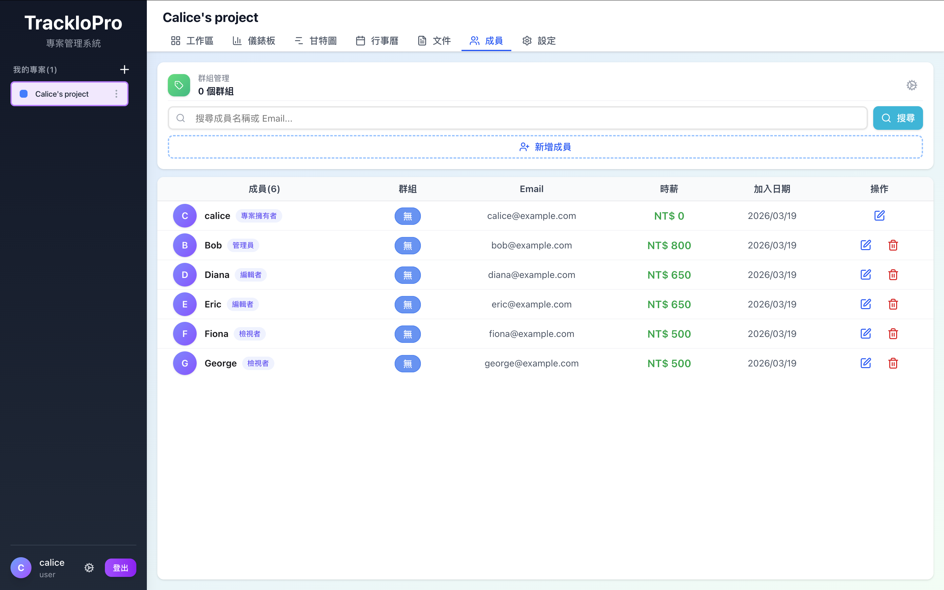Click the green group management tag icon
Image resolution: width=944 pixels, height=590 pixels.
(179, 85)
